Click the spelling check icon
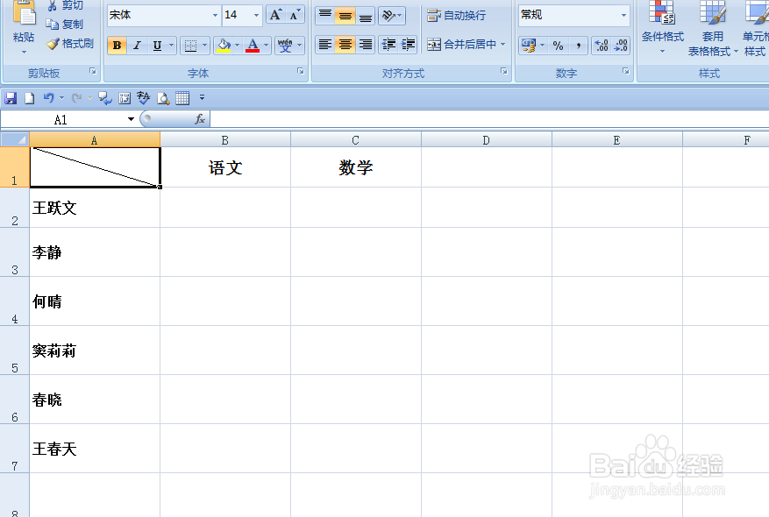769x517 pixels. (143, 98)
